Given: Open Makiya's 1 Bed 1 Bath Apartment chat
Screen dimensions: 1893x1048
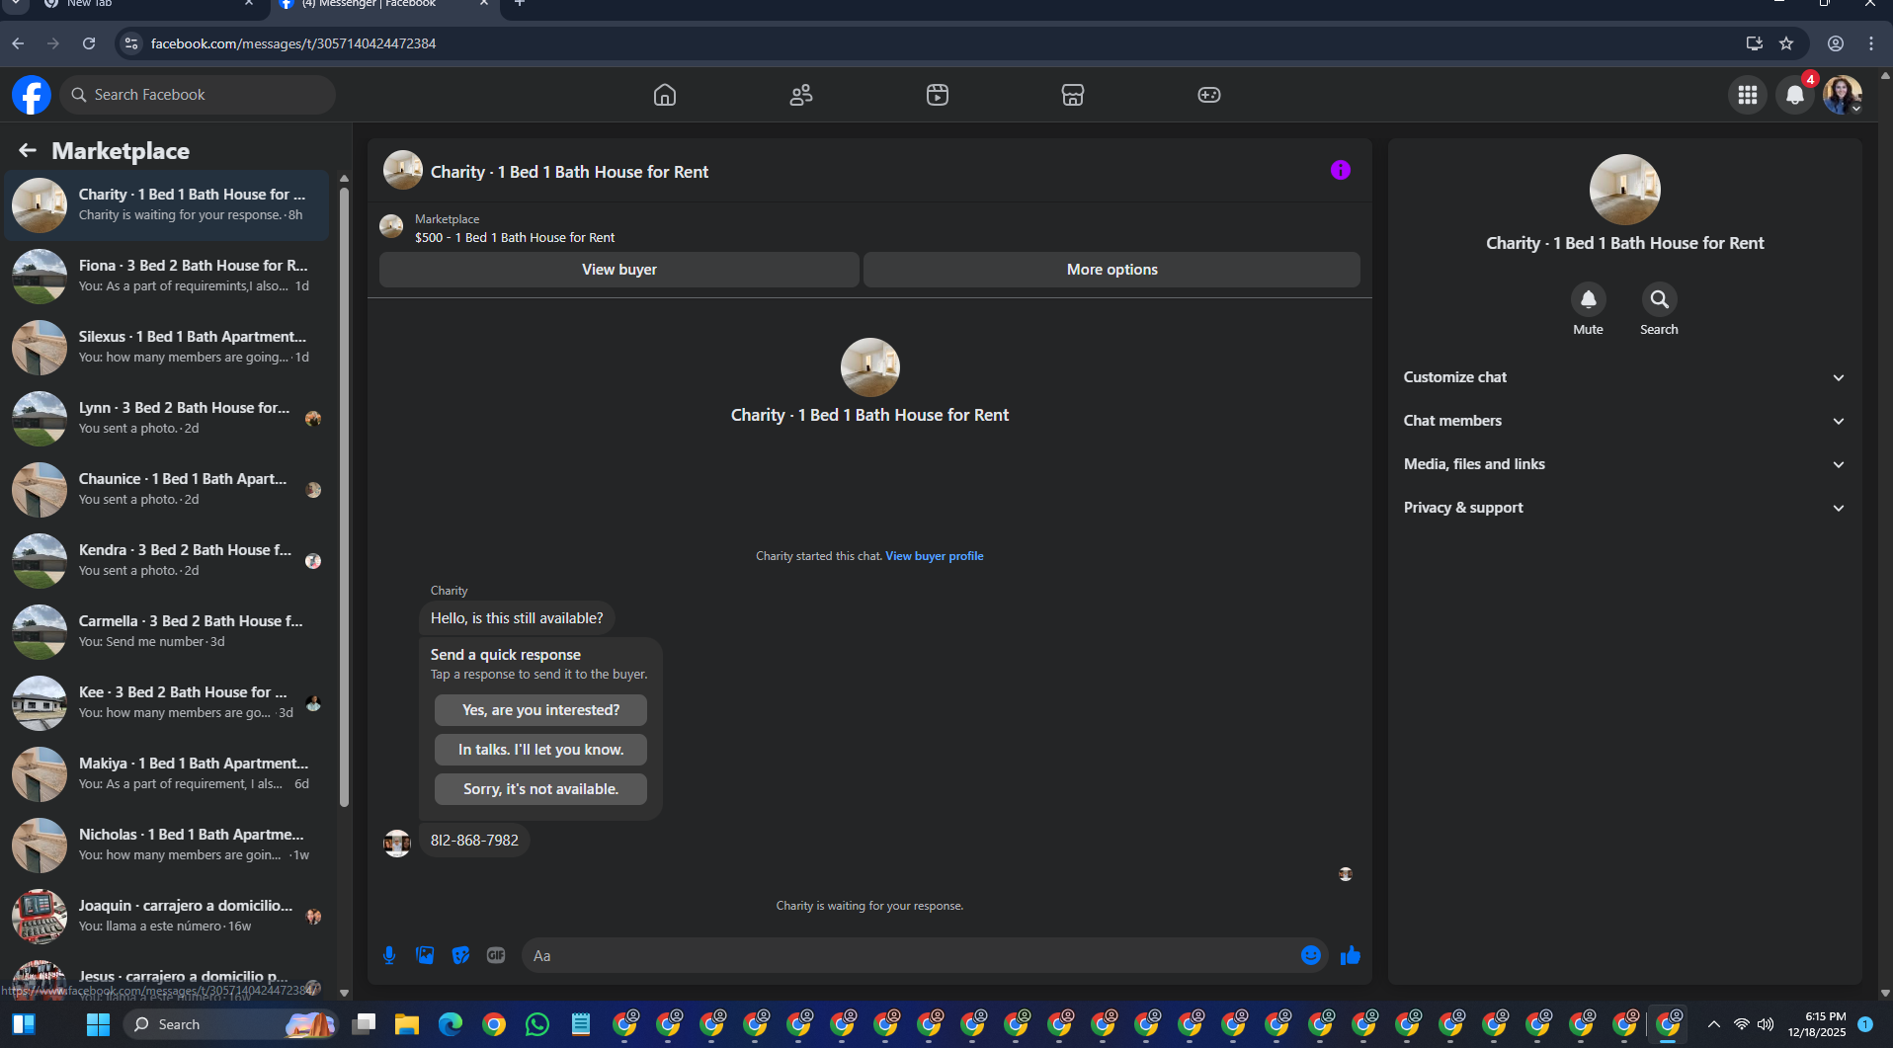Looking at the screenshot, I should click(x=167, y=773).
